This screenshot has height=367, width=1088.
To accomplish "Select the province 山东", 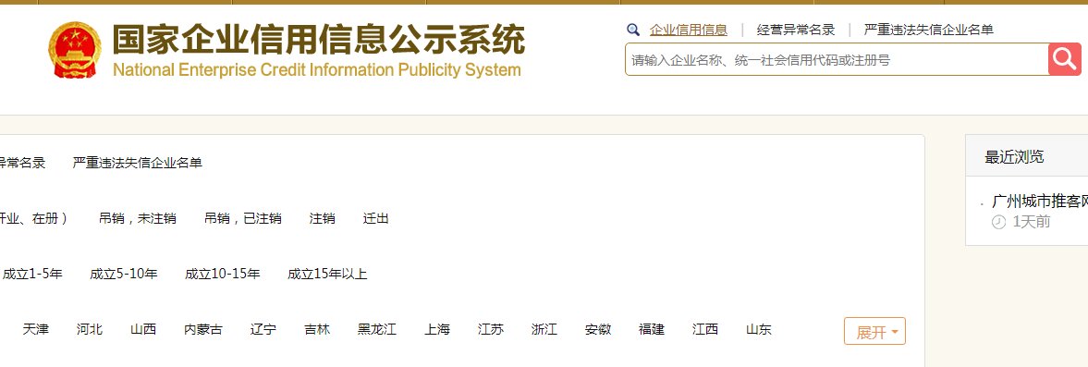I will pyautogui.click(x=758, y=329).
